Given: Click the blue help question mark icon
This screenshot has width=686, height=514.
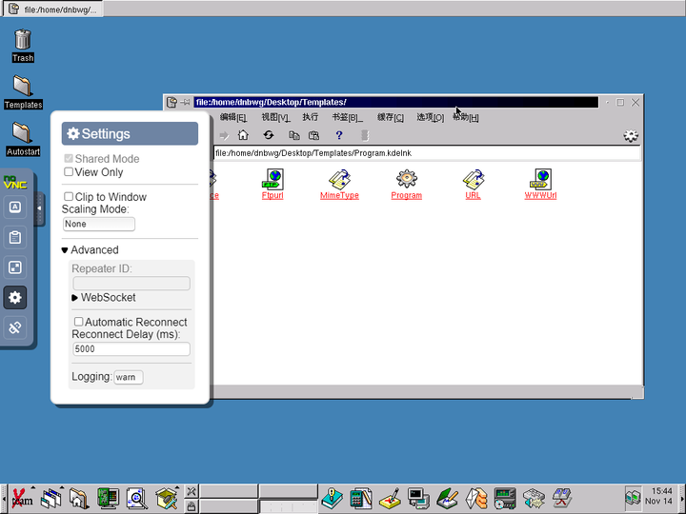Looking at the screenshot, I should [x=338, y=135].
